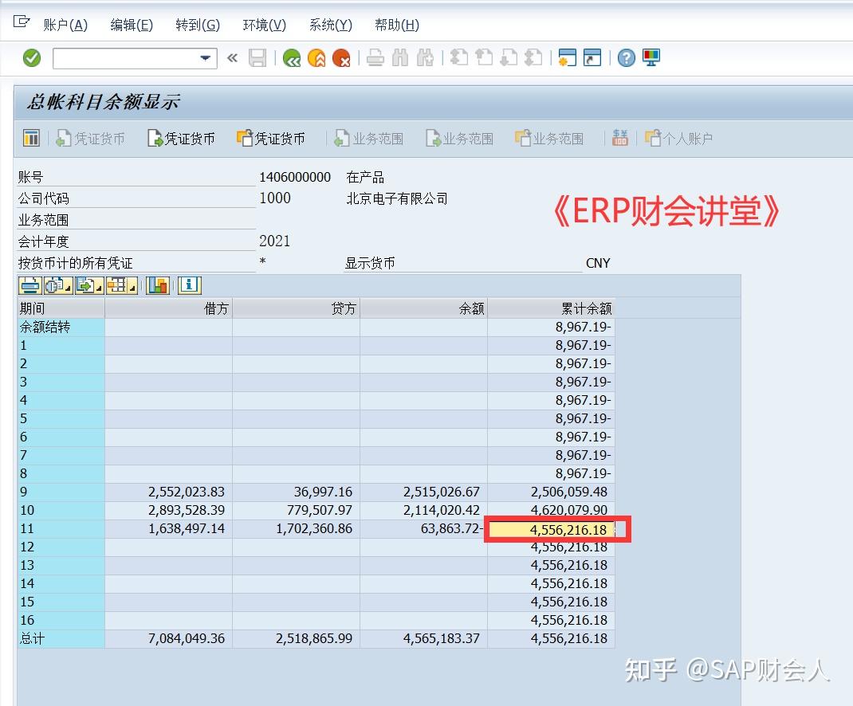
Task: Click the customize local layout monitor icon
Action: pyautogui.click(x=651, y=57)
